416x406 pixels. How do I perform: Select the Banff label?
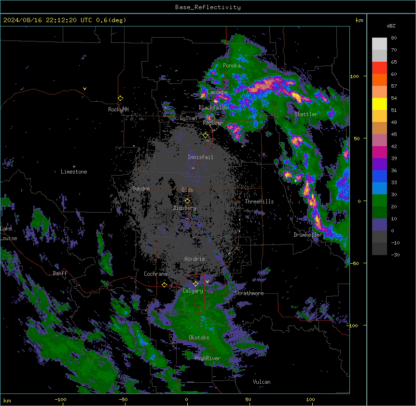pyautogui.click(x=60, y=273)
